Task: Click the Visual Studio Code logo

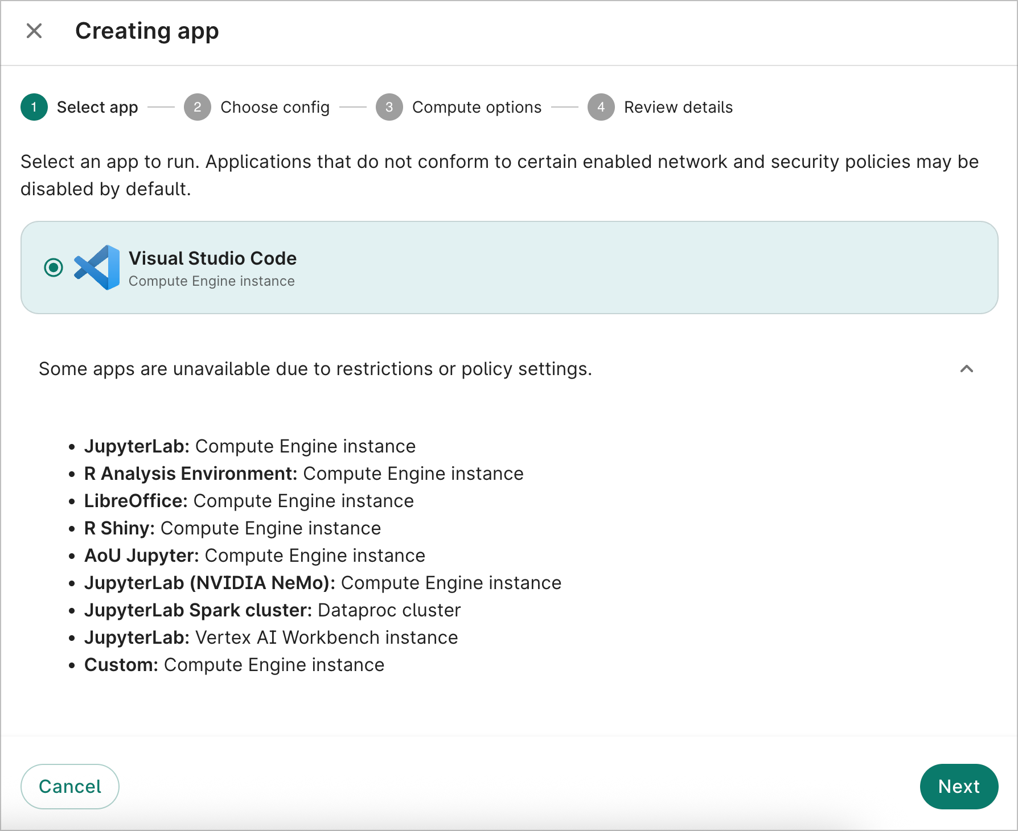Action: pos(96,268)
